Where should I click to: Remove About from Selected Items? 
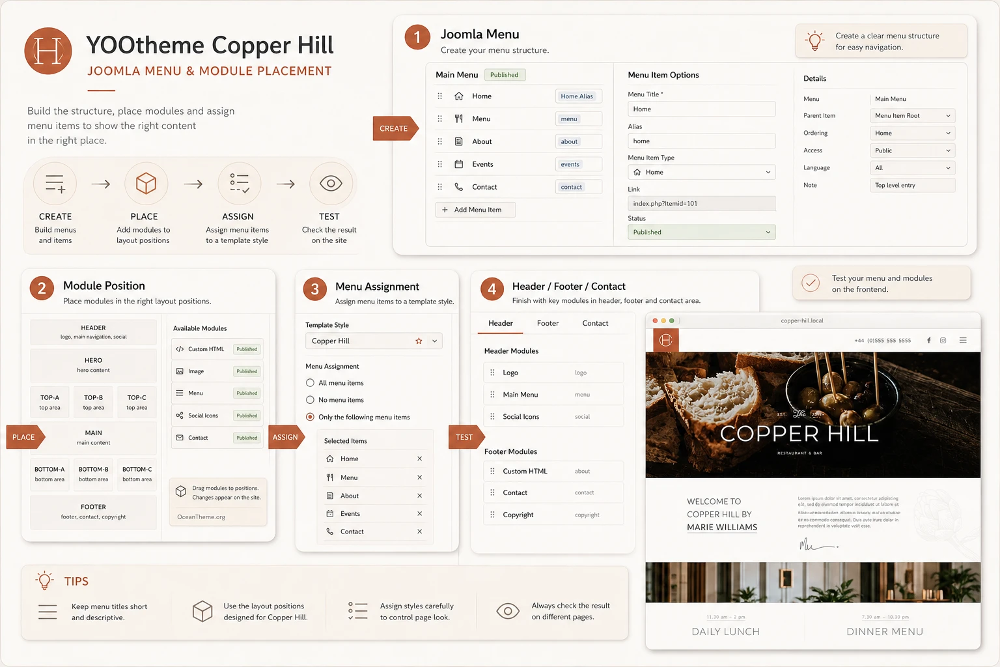(419, 496)
